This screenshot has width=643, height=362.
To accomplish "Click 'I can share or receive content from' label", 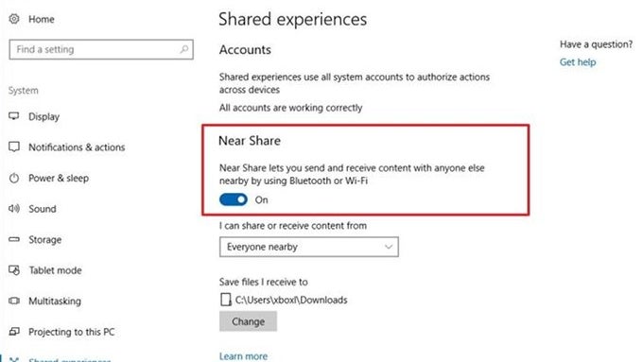I will [293, 226].
